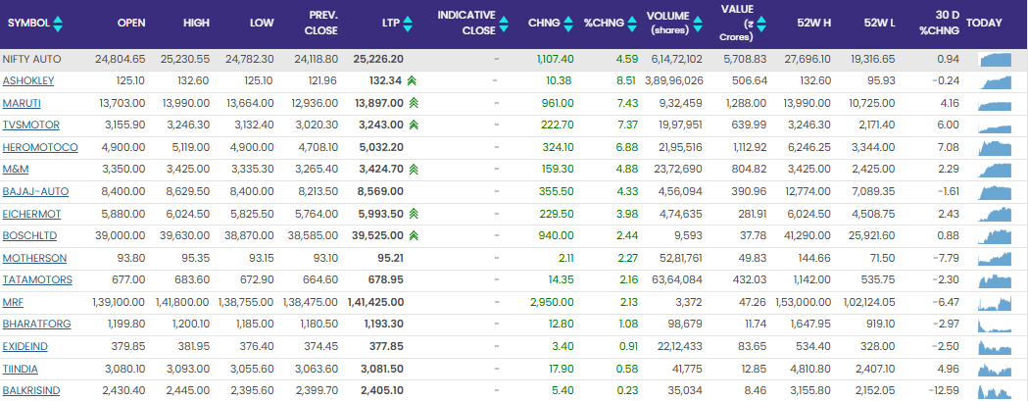This screenshot has height=401, width=1028.
Task: Click the PREV. CLOSE column header
Action: point(321,23)
